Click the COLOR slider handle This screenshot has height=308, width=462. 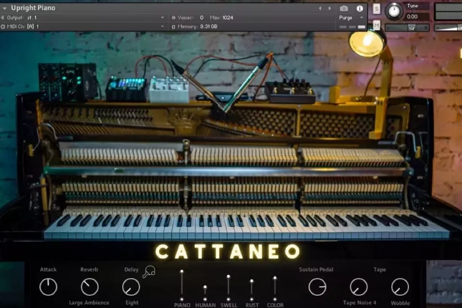point(275,278)
